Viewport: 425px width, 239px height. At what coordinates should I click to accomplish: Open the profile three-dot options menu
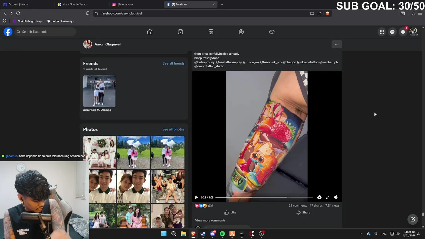coord(337,44)
